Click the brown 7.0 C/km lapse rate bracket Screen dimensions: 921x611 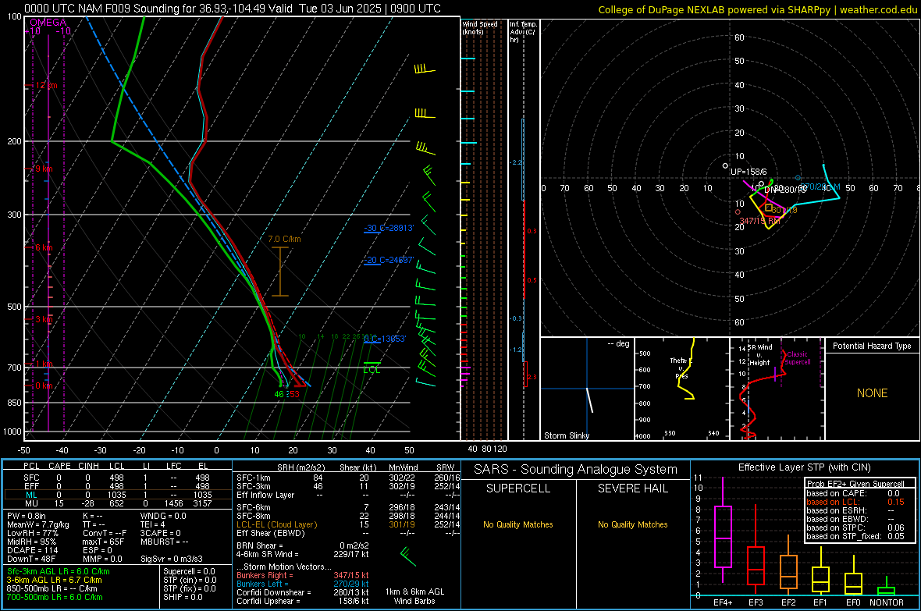pos(280,272)
